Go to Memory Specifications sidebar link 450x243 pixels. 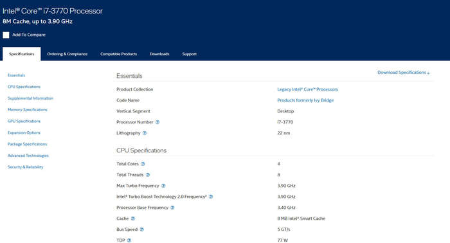(x=27, y=109)
